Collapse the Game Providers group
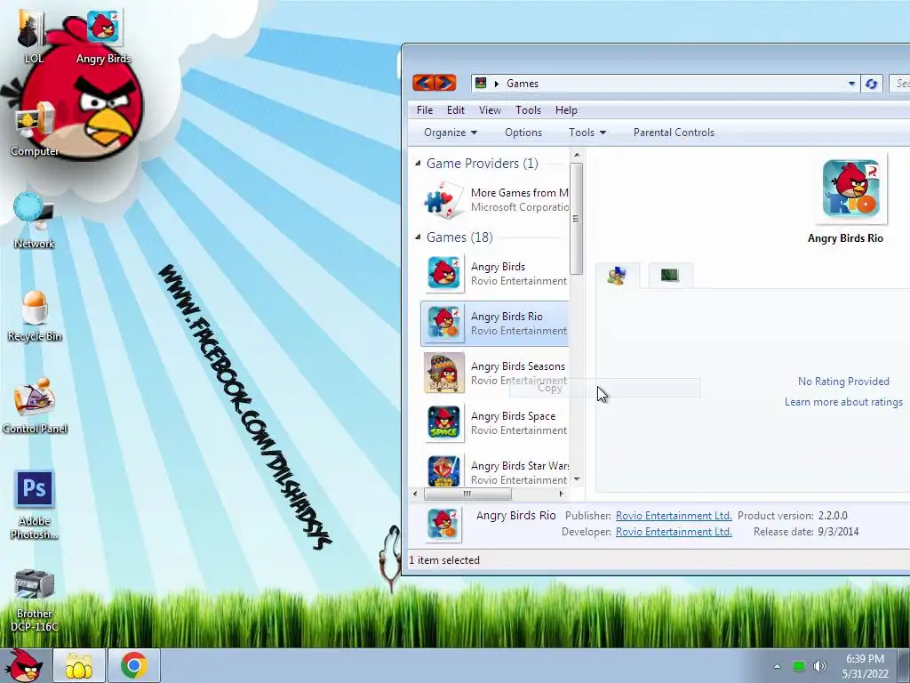The image size is (910, 683). (x=418, y=164)
